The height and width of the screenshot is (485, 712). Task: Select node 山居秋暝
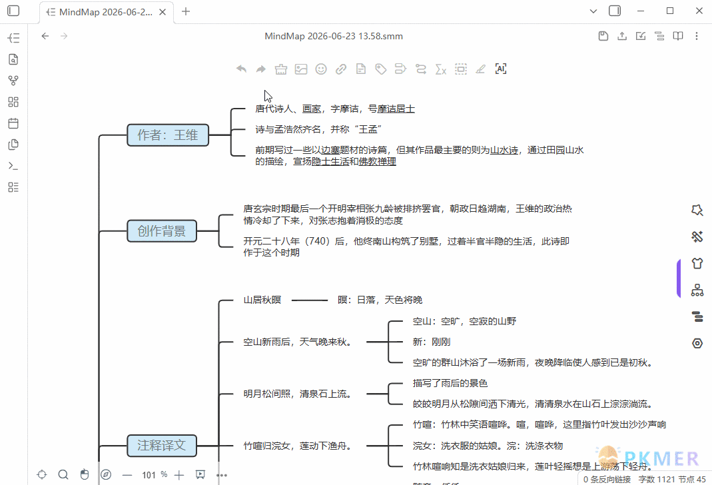[x=262, y=300]
